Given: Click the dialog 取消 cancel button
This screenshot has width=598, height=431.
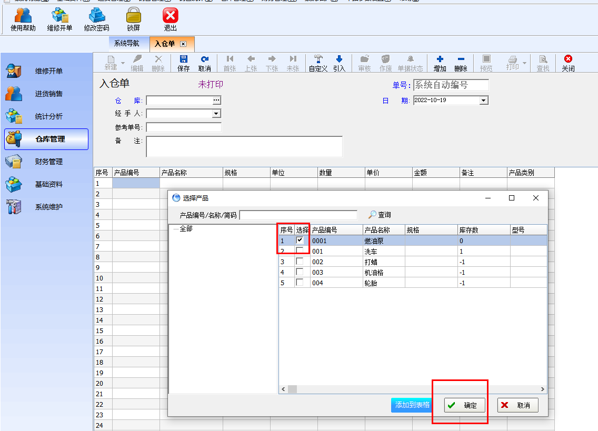Looking at the screenshot, I should click(517, 405).
